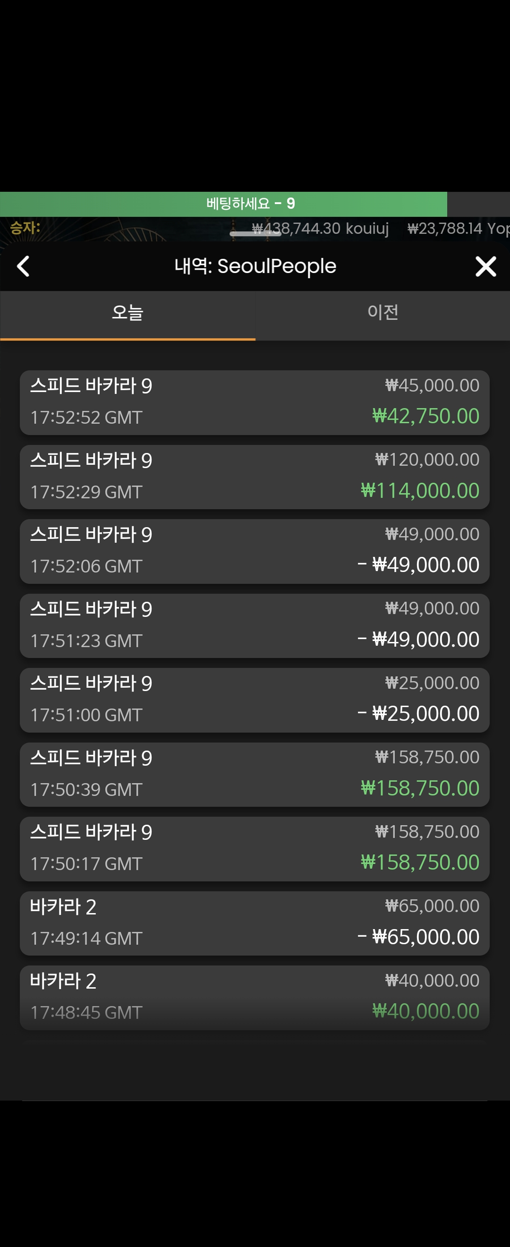Click the -₩65,000.00 loss amount
This screenshot has width=510, height=1247.
click(x=418, y=937)
